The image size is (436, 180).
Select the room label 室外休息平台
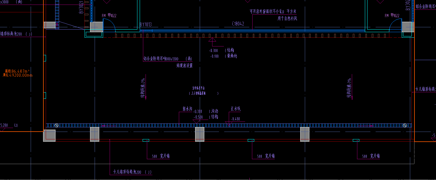tap(198, 88)
